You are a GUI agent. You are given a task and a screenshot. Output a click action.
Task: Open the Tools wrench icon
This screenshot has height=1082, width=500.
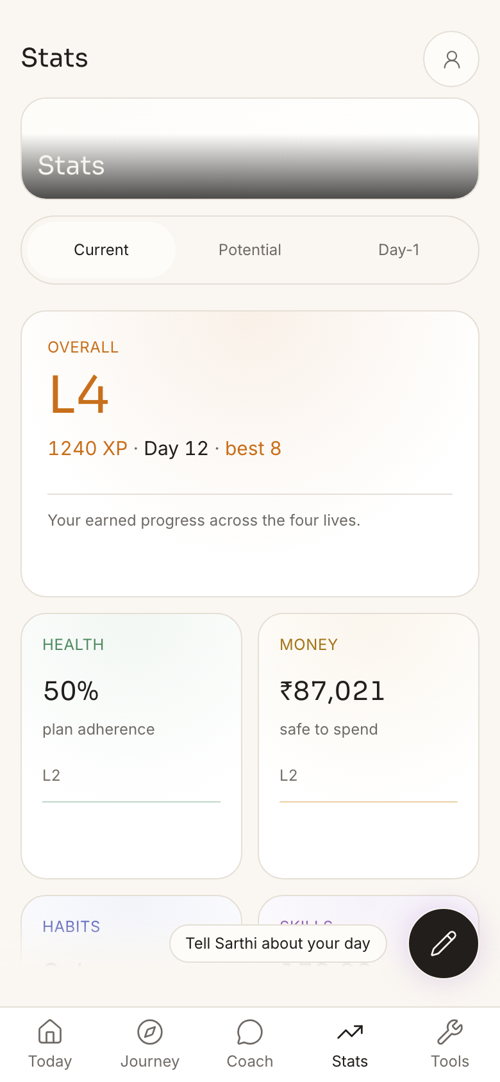450,1032
